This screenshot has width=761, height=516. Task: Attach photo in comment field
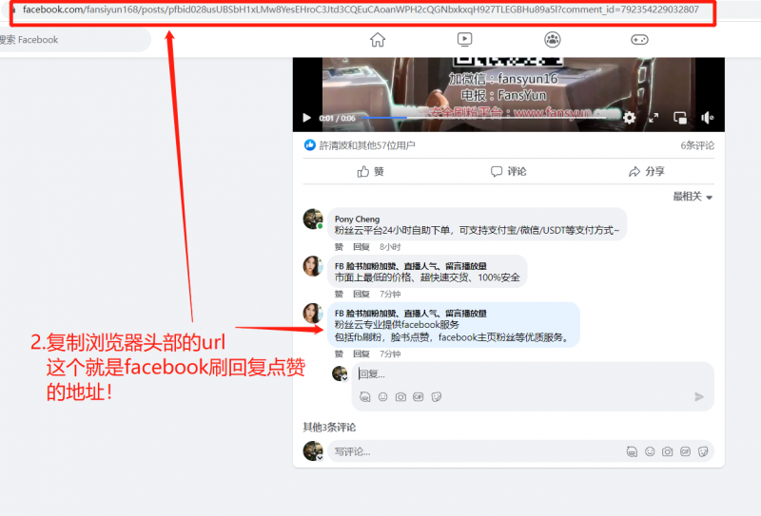tap(668, 451)
